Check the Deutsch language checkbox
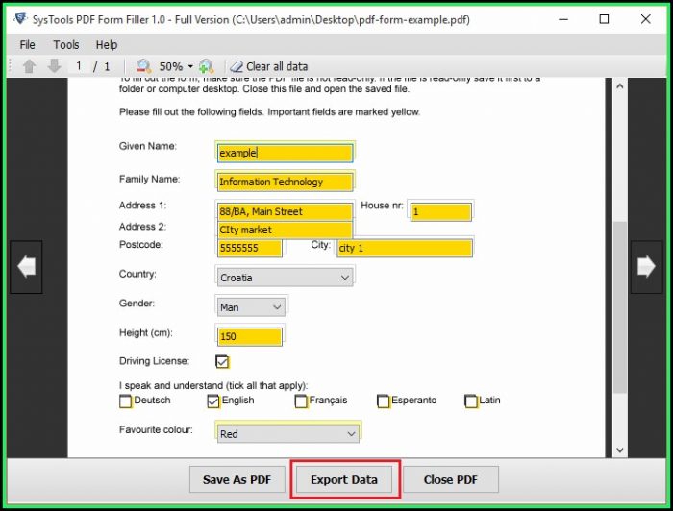Viewport: 673px width, 511px height. [125, 401]
